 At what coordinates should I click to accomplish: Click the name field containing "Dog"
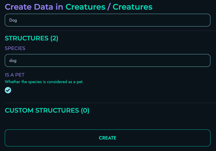(107, 20)
